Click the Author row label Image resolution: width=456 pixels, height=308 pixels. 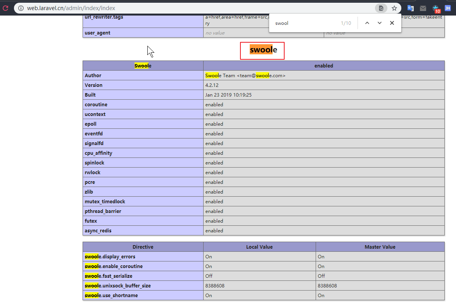coord(93,76)
